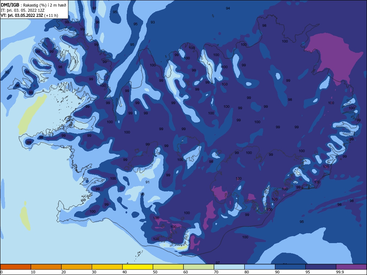Click the '92' humidity value on the map
This screenshot has width=367, height=275.
tap(7, 72)
